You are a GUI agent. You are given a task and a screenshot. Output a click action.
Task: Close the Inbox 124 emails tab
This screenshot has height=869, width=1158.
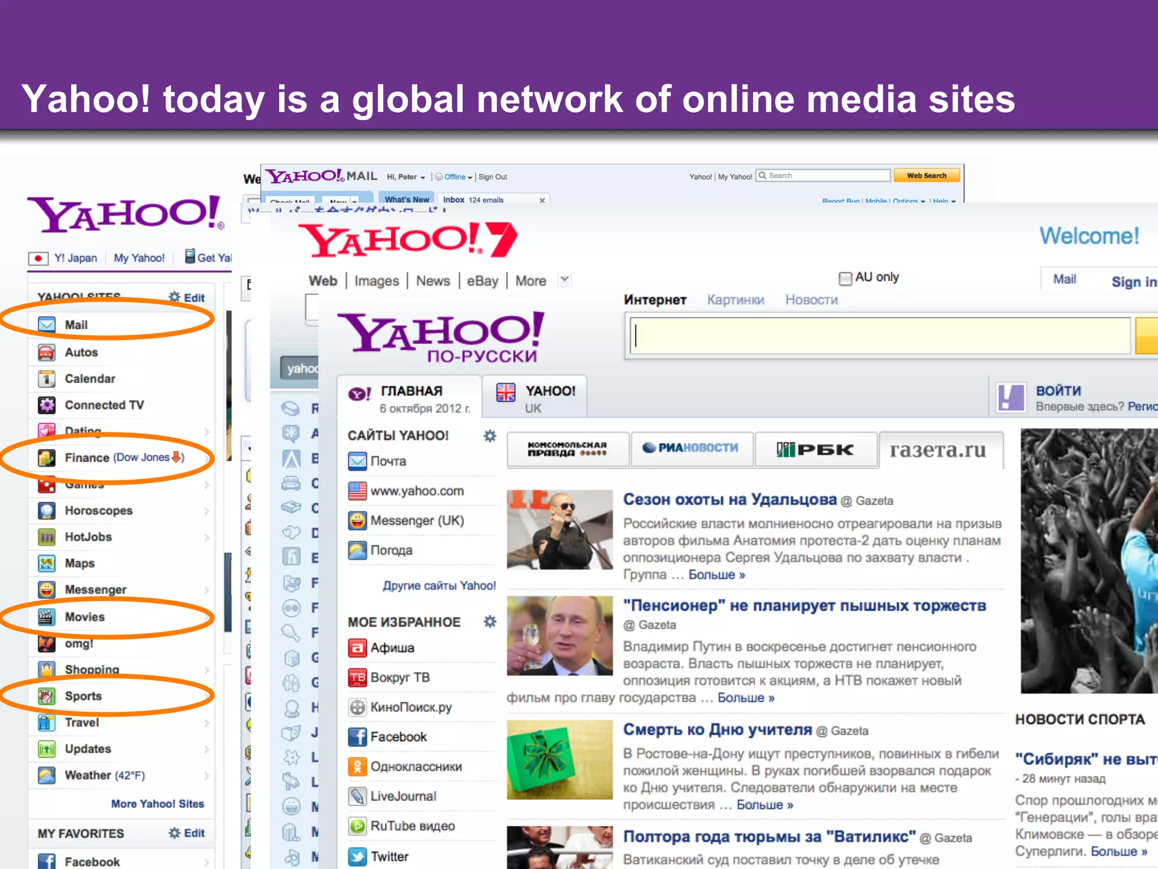[542, 200]
